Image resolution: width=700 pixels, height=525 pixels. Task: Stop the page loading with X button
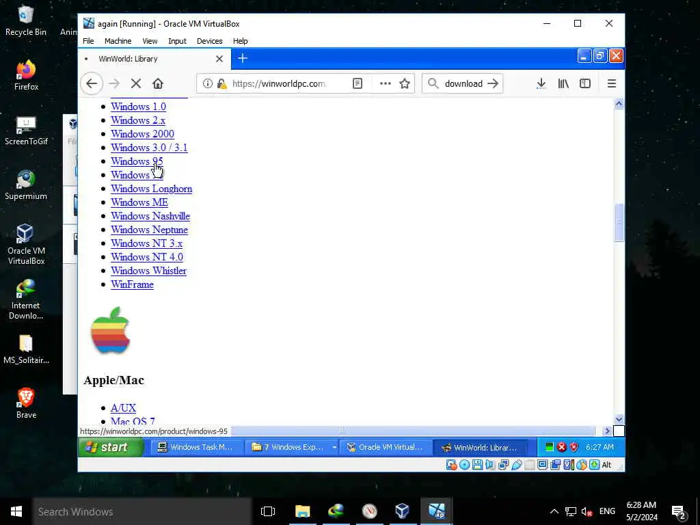coord(136,83)
